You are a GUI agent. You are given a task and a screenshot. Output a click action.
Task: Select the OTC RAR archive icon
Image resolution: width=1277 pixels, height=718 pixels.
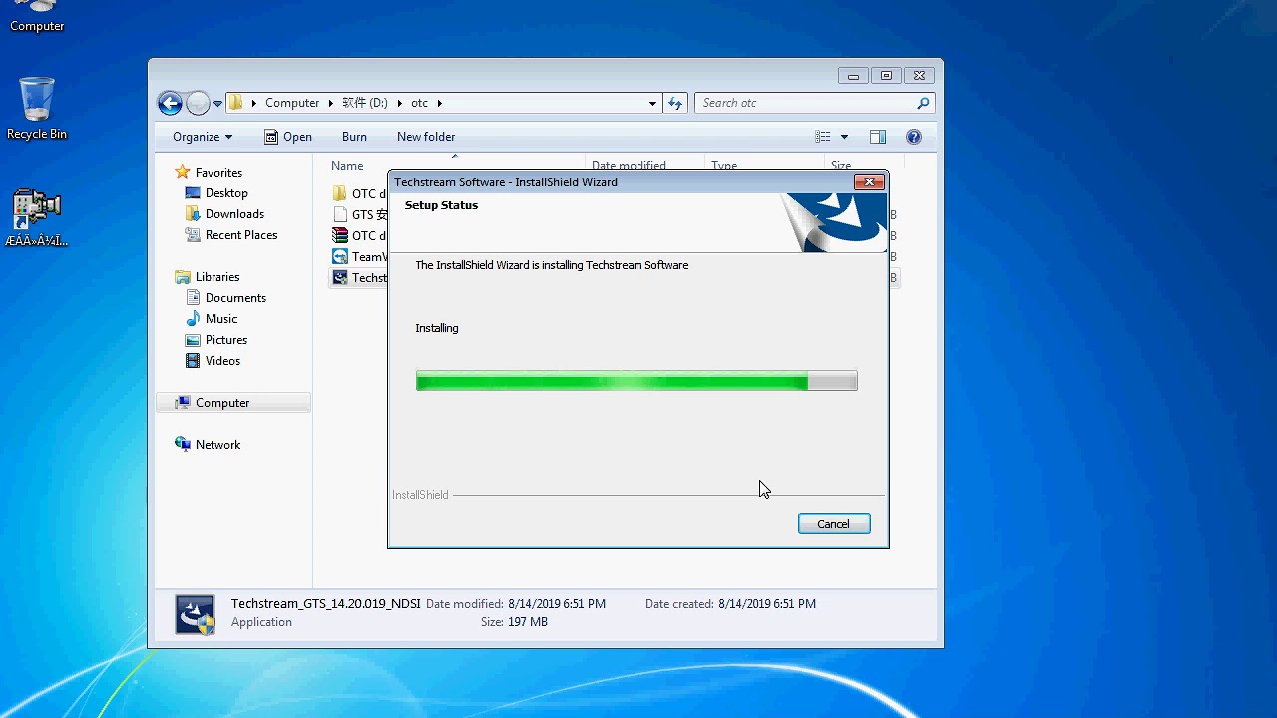339,236
